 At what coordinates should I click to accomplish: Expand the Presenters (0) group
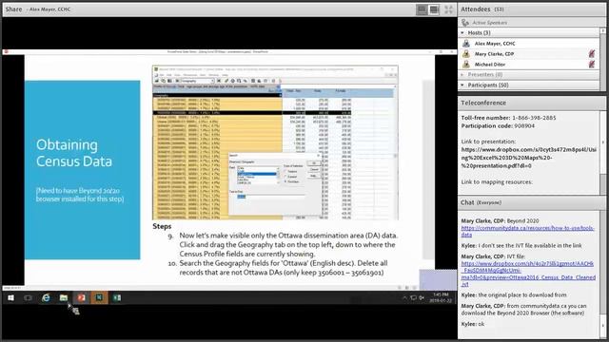462,74
